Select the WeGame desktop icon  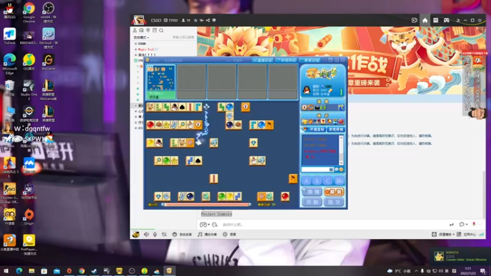pyautogui.click(x=48, y=62)
